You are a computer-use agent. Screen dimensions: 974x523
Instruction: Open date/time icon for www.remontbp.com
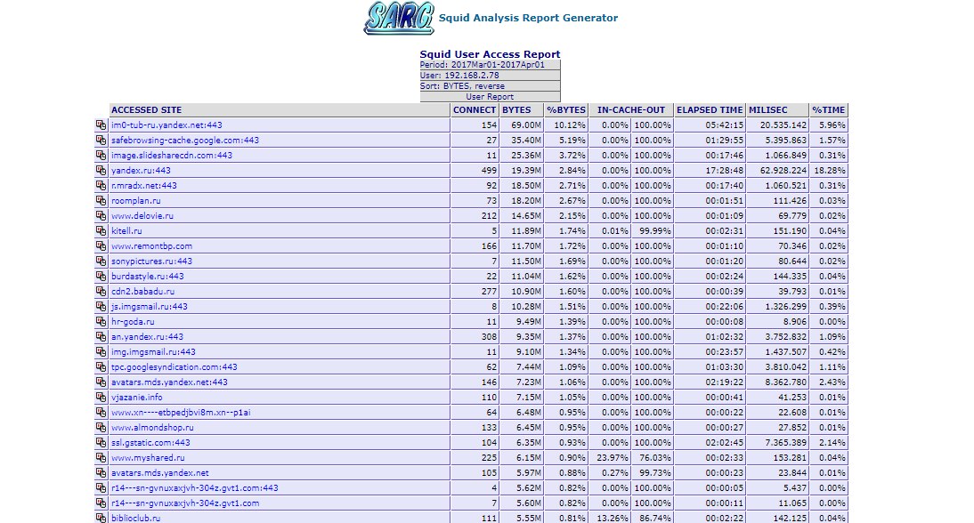(101, 245)
